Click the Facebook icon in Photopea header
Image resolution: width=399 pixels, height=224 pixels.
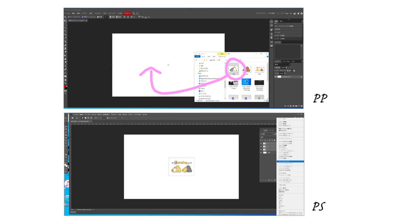302,13
